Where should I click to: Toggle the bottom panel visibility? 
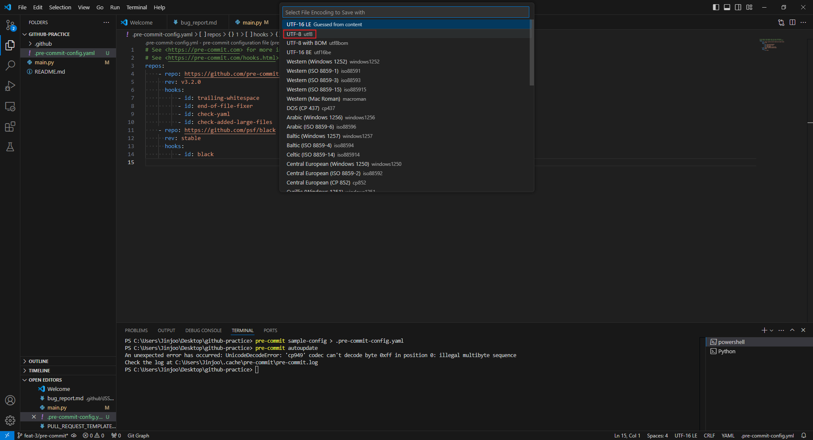tap(727, 7)
